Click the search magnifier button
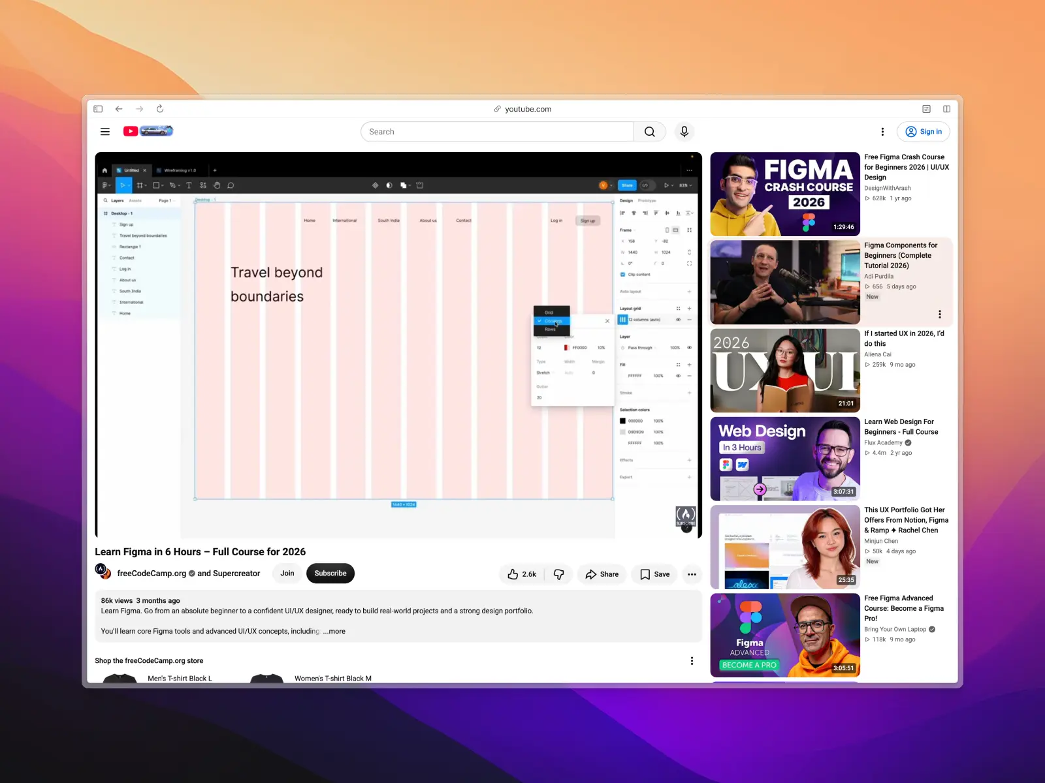The width and height of the screenshot is (1045, 783). click(x=649, y=132)
